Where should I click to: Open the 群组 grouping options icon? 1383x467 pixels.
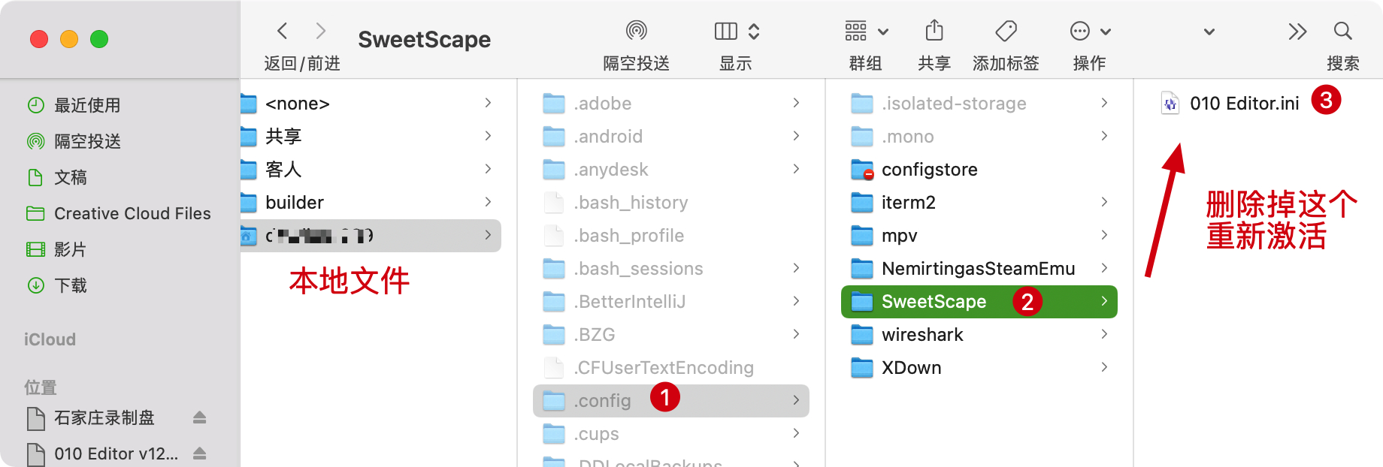[856, 31]
